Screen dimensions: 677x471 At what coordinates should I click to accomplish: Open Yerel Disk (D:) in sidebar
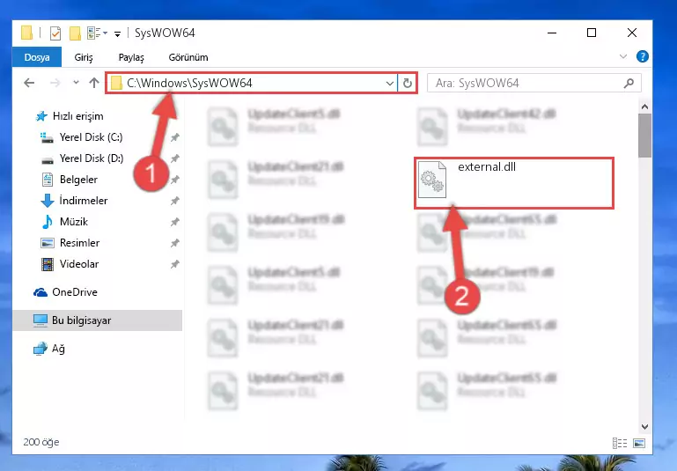(91, 158)
